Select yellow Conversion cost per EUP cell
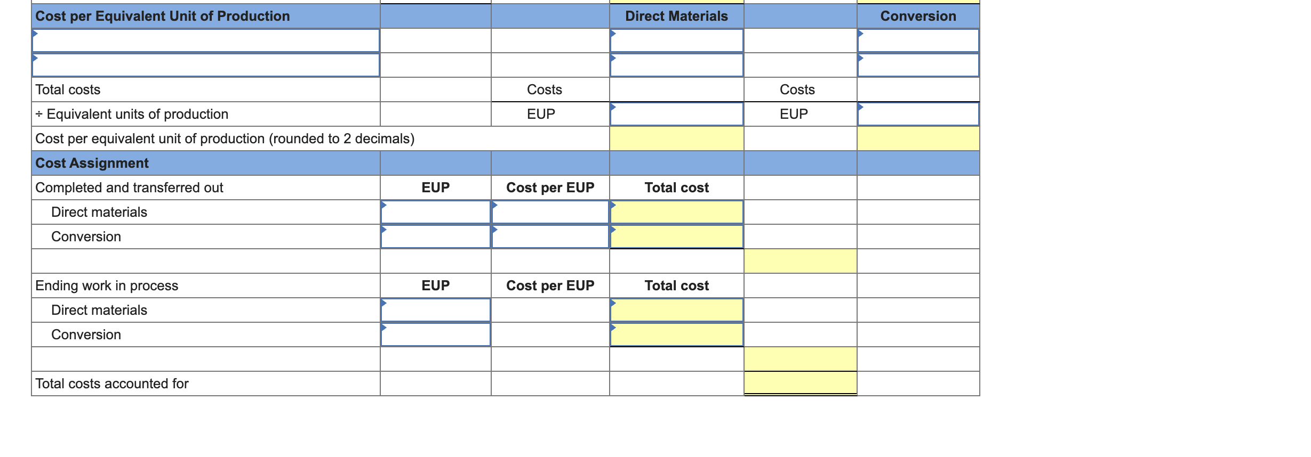The width and height of the screenshot is (1311, 457). pyautogui.click(x=918, y=138)
